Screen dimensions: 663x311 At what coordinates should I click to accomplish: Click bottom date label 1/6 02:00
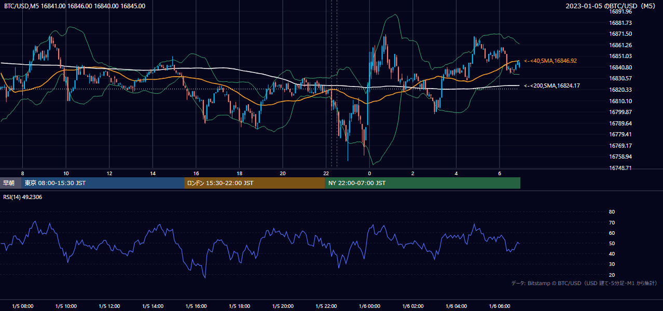point(413,306)
